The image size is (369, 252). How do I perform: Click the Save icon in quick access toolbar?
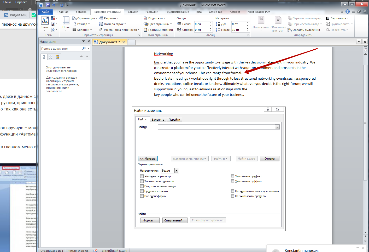[x=48, y=5]
